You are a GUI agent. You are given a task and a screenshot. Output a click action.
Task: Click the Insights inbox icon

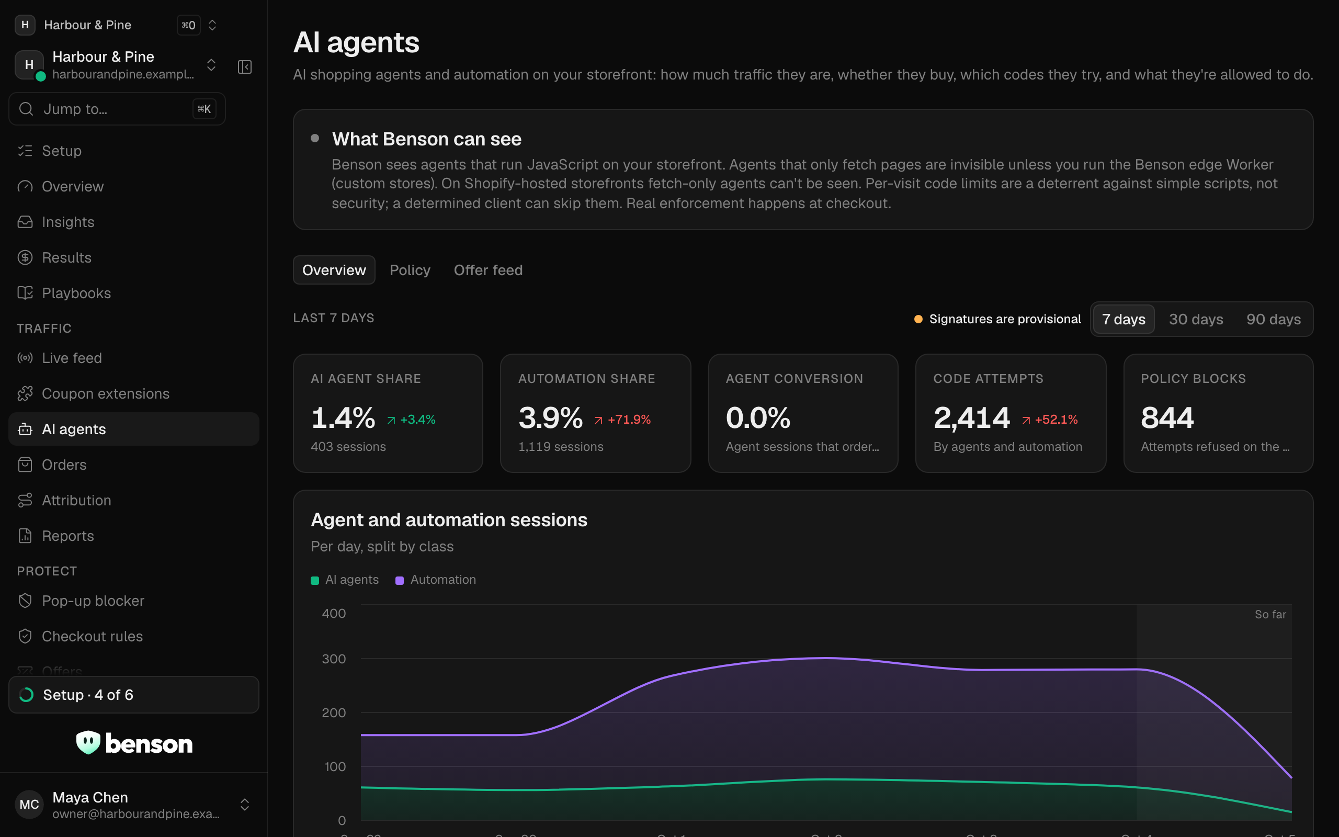tap(25, 222)
